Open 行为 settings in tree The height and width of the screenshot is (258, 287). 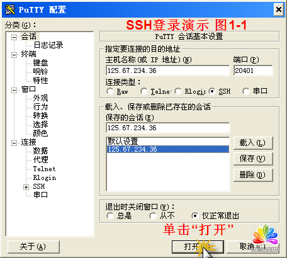pos(40,107)
